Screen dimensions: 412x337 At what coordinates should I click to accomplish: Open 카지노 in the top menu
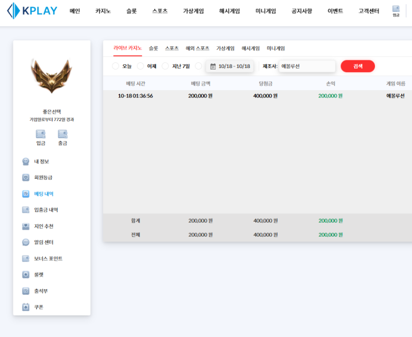coord(102,11)
